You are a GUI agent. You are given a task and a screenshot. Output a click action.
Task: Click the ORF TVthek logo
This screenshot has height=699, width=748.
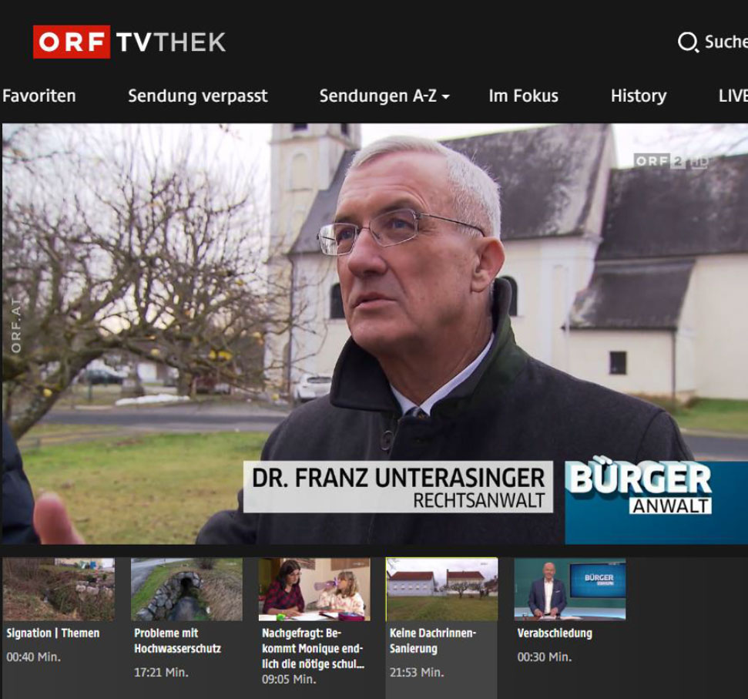129,42
